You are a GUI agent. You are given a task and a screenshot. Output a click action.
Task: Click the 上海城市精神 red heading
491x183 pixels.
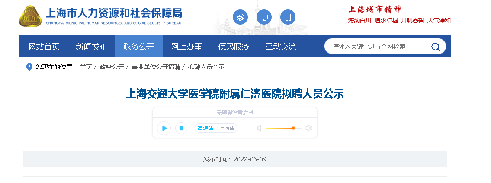point(375,9)
